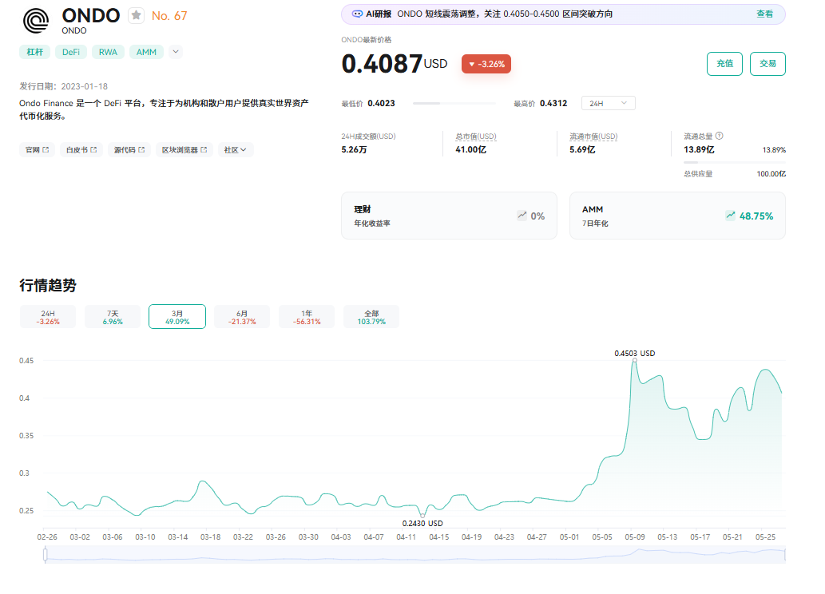
Task: Click the low-high price range bar
Action: coord(454,104)
